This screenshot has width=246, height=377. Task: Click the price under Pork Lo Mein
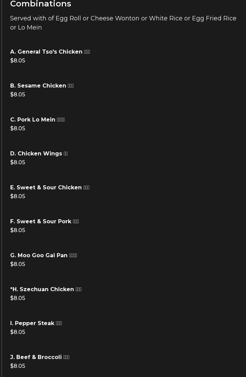coord(18,128)
